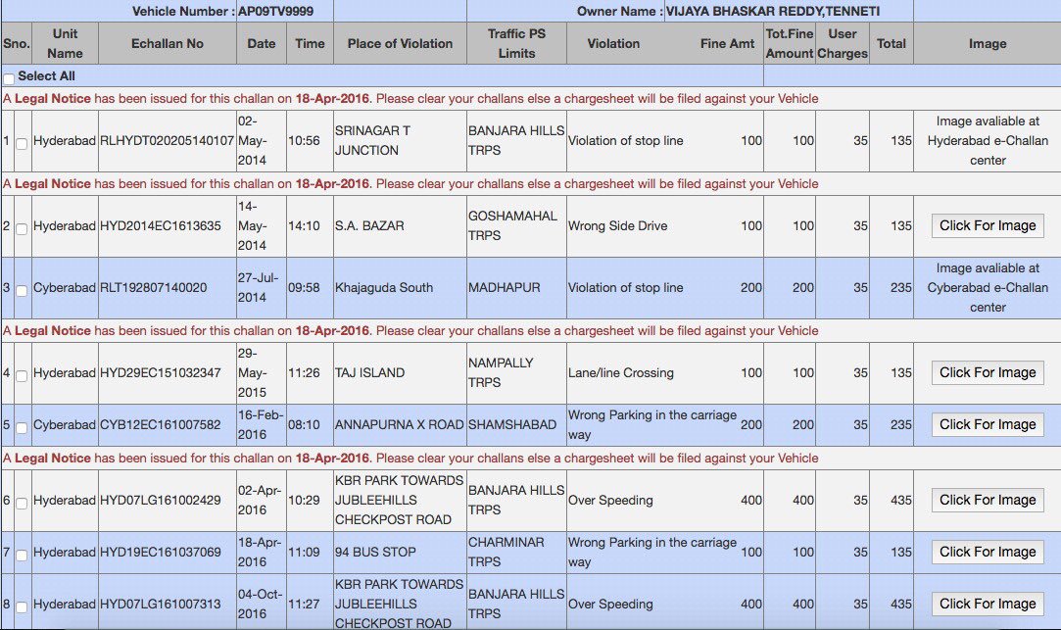Click the Sno. column header

pyautogui.click(x=17, y=43)
